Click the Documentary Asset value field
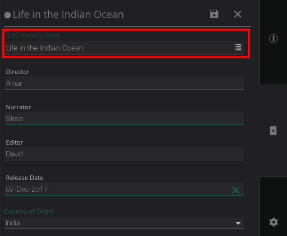This screenshot has height=236, width=287. pyautogui.click(x=124, y=48)
